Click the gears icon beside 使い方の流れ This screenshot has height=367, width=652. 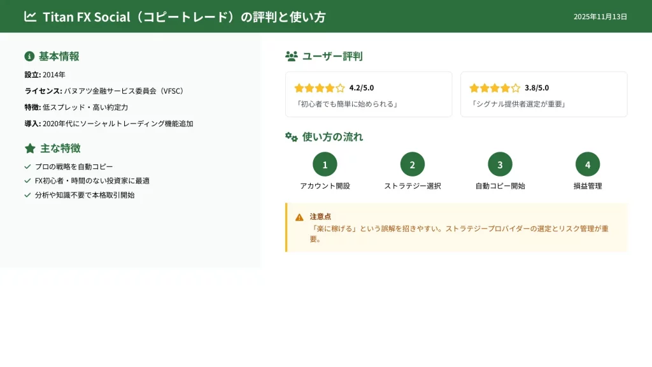coord(292,136)
